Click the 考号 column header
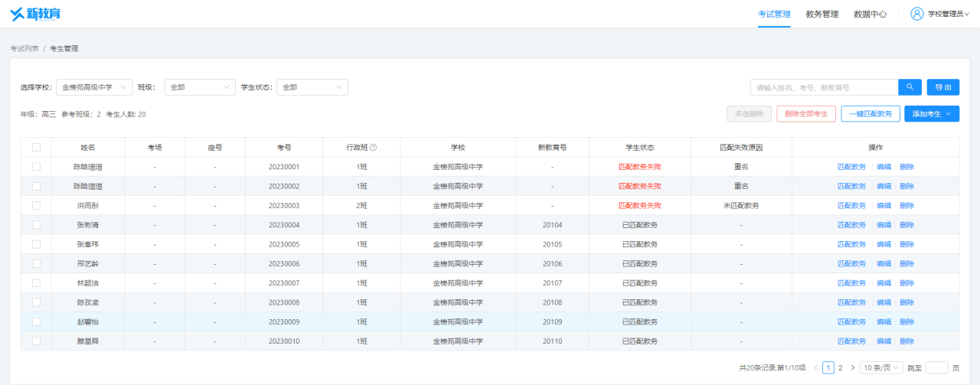The width and height of the screenshot is (980, 385). [x=284, y=147]
